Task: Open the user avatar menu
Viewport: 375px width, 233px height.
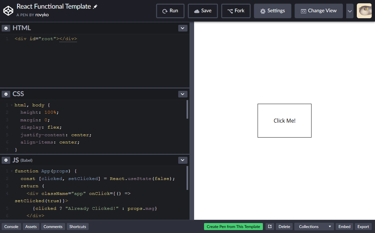Action: tap(364, 11)
